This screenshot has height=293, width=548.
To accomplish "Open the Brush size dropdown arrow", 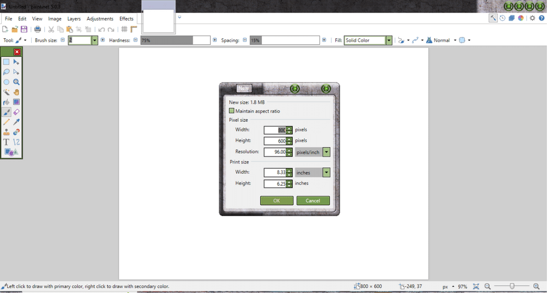I will [95, 40].
